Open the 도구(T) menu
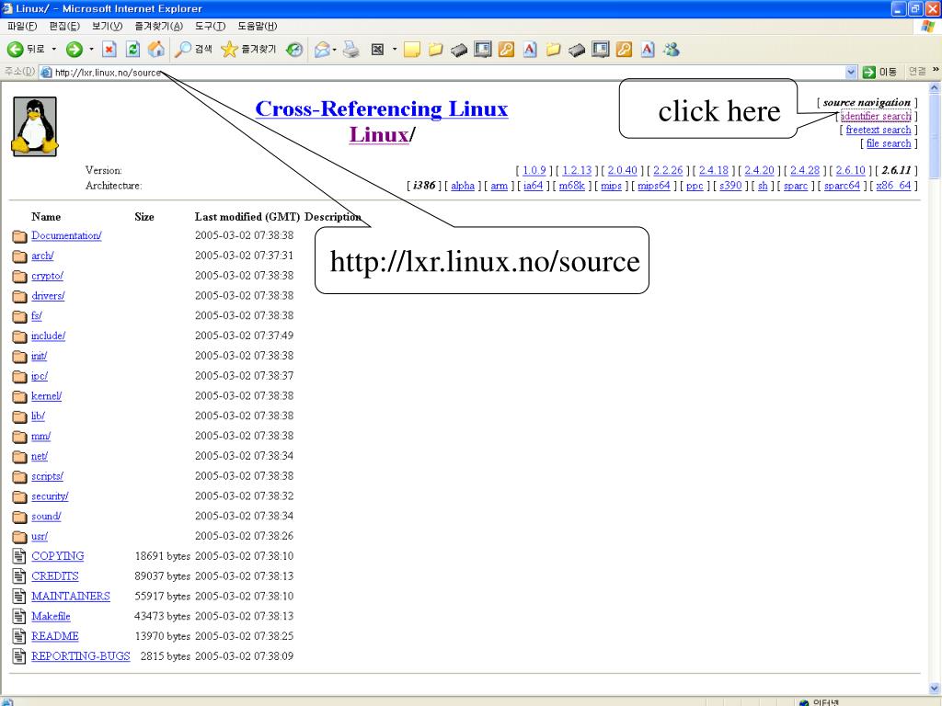Viewport: 942px width, 706px height. point(210,26)
